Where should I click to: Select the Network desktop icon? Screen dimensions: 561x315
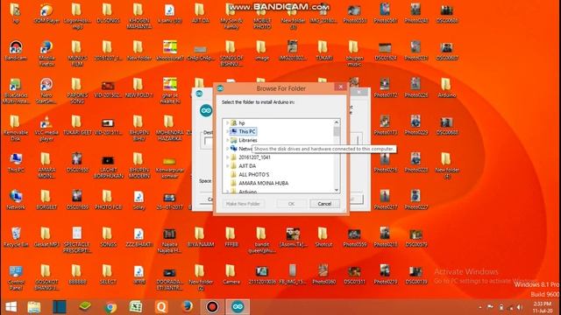pos(16,199)
